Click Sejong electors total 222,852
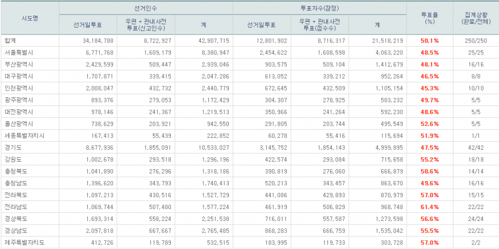The width and height of the screenshot is (499, 249). pos(218,135)
